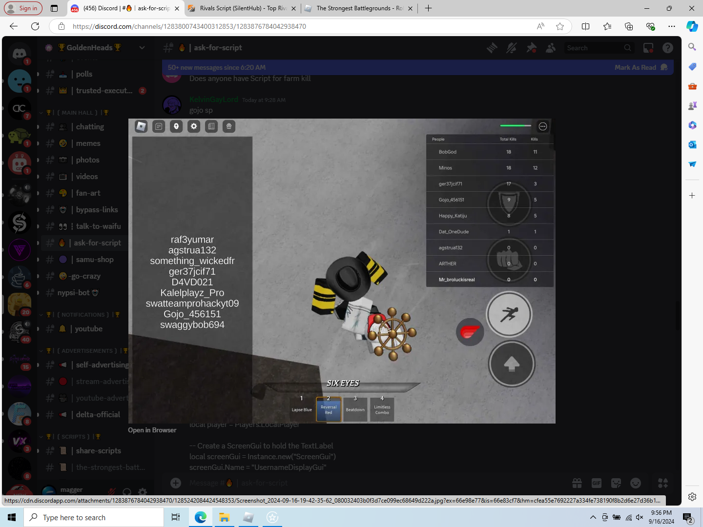The height and width of the screenshot is (527, 703).
Task: Open the Collections icon
Action: coord(629,26)
